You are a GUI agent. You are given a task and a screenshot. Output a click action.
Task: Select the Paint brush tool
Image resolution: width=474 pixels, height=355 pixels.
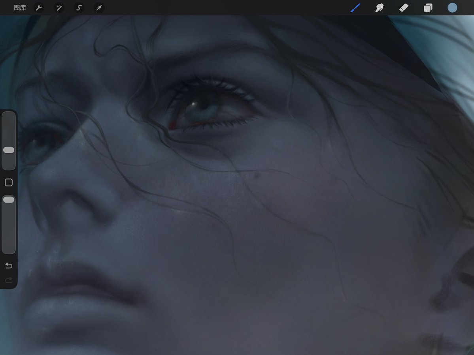[x=355, y=8]
